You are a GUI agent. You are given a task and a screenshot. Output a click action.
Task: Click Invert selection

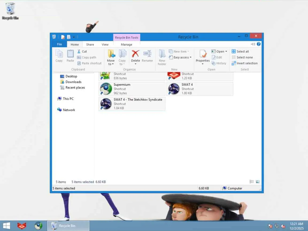pyautogui.click(x=245, y=63)
